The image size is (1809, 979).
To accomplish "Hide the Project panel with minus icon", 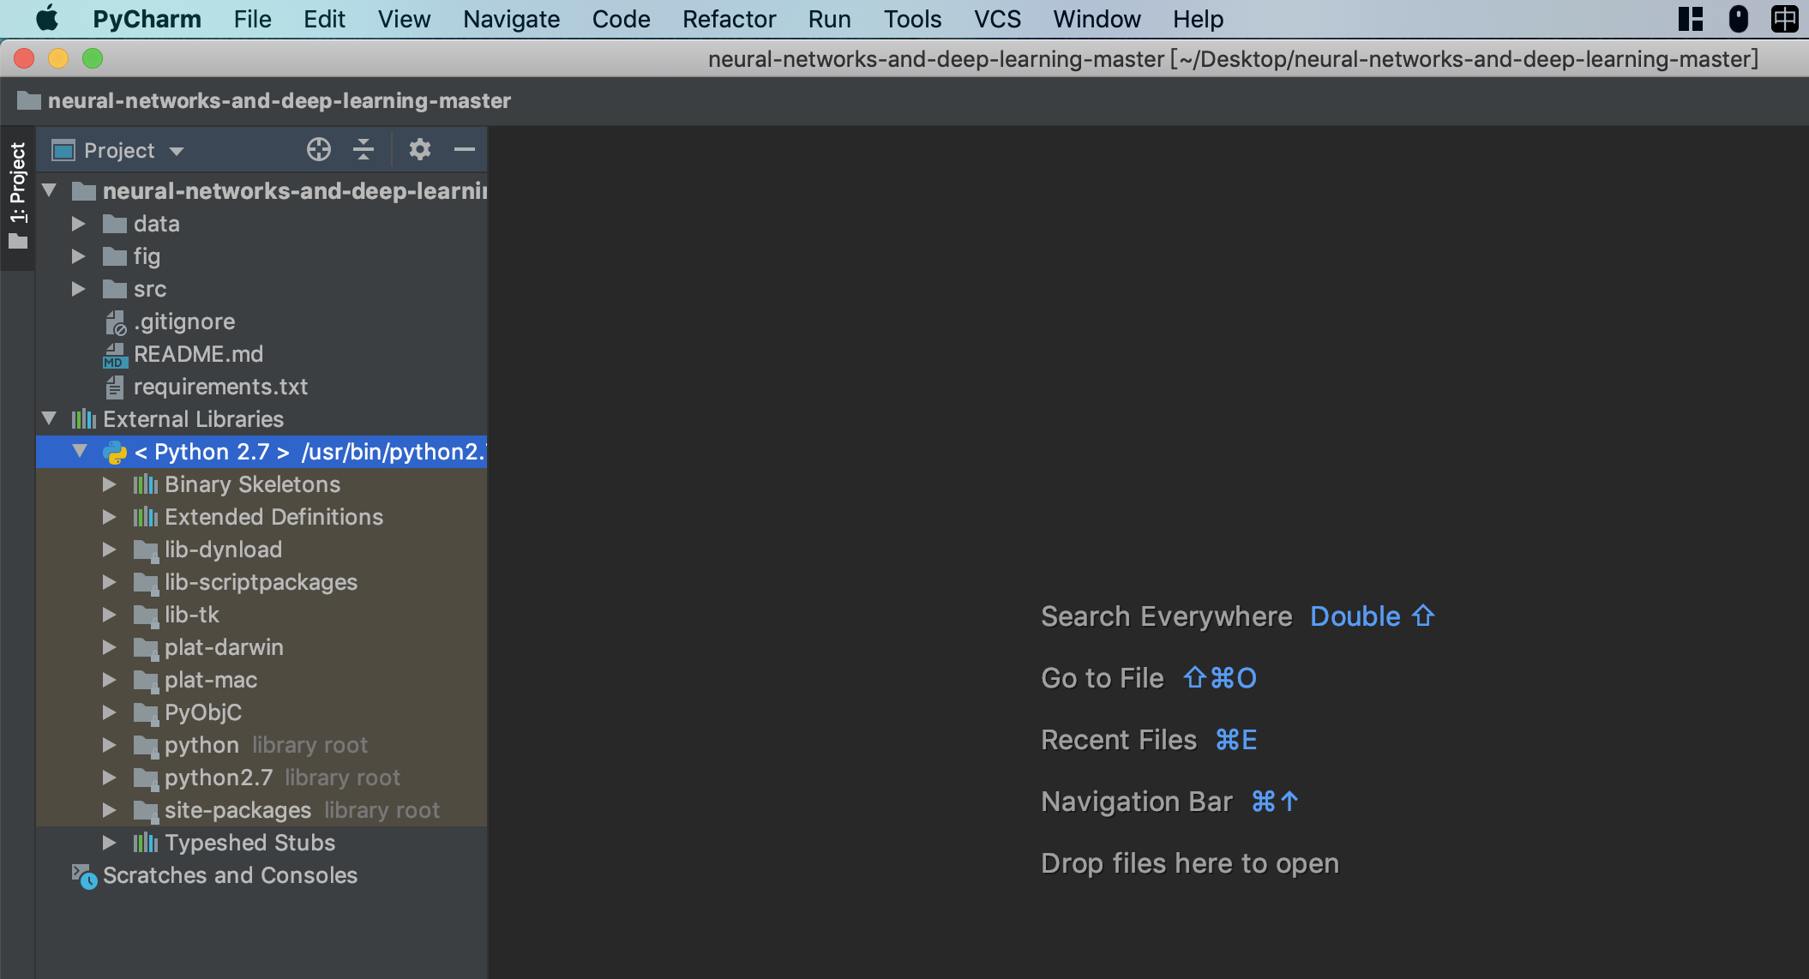I will (x=465, y=150).
